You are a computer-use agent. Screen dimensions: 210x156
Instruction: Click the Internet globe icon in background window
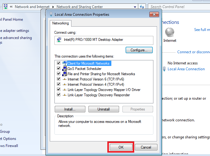point(169,32)
